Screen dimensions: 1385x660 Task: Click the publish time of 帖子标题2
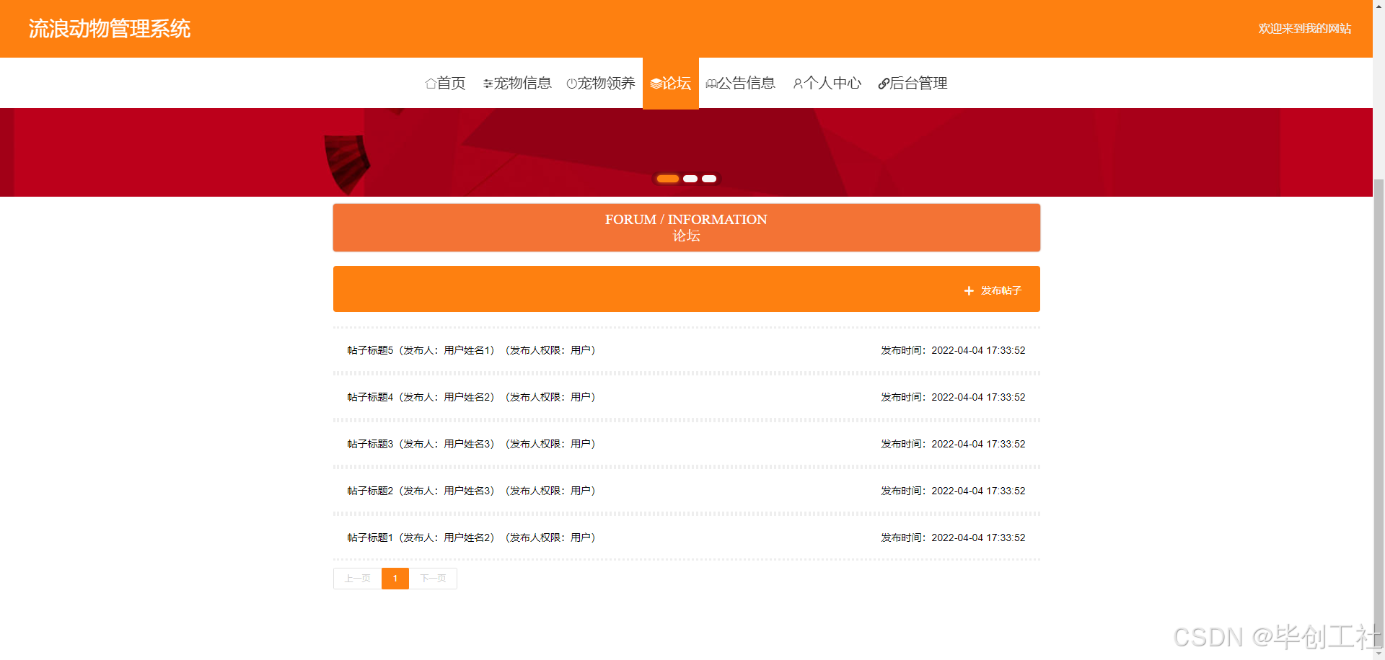953,491
